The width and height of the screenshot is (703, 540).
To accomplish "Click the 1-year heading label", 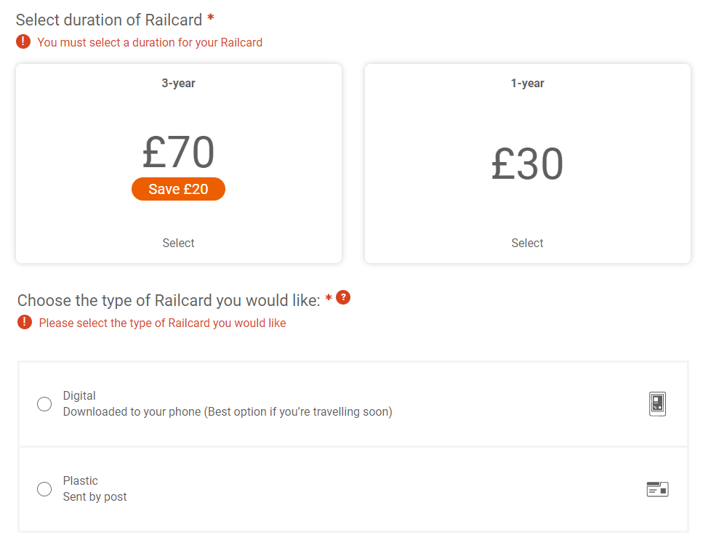I will (x=527, y=84).
